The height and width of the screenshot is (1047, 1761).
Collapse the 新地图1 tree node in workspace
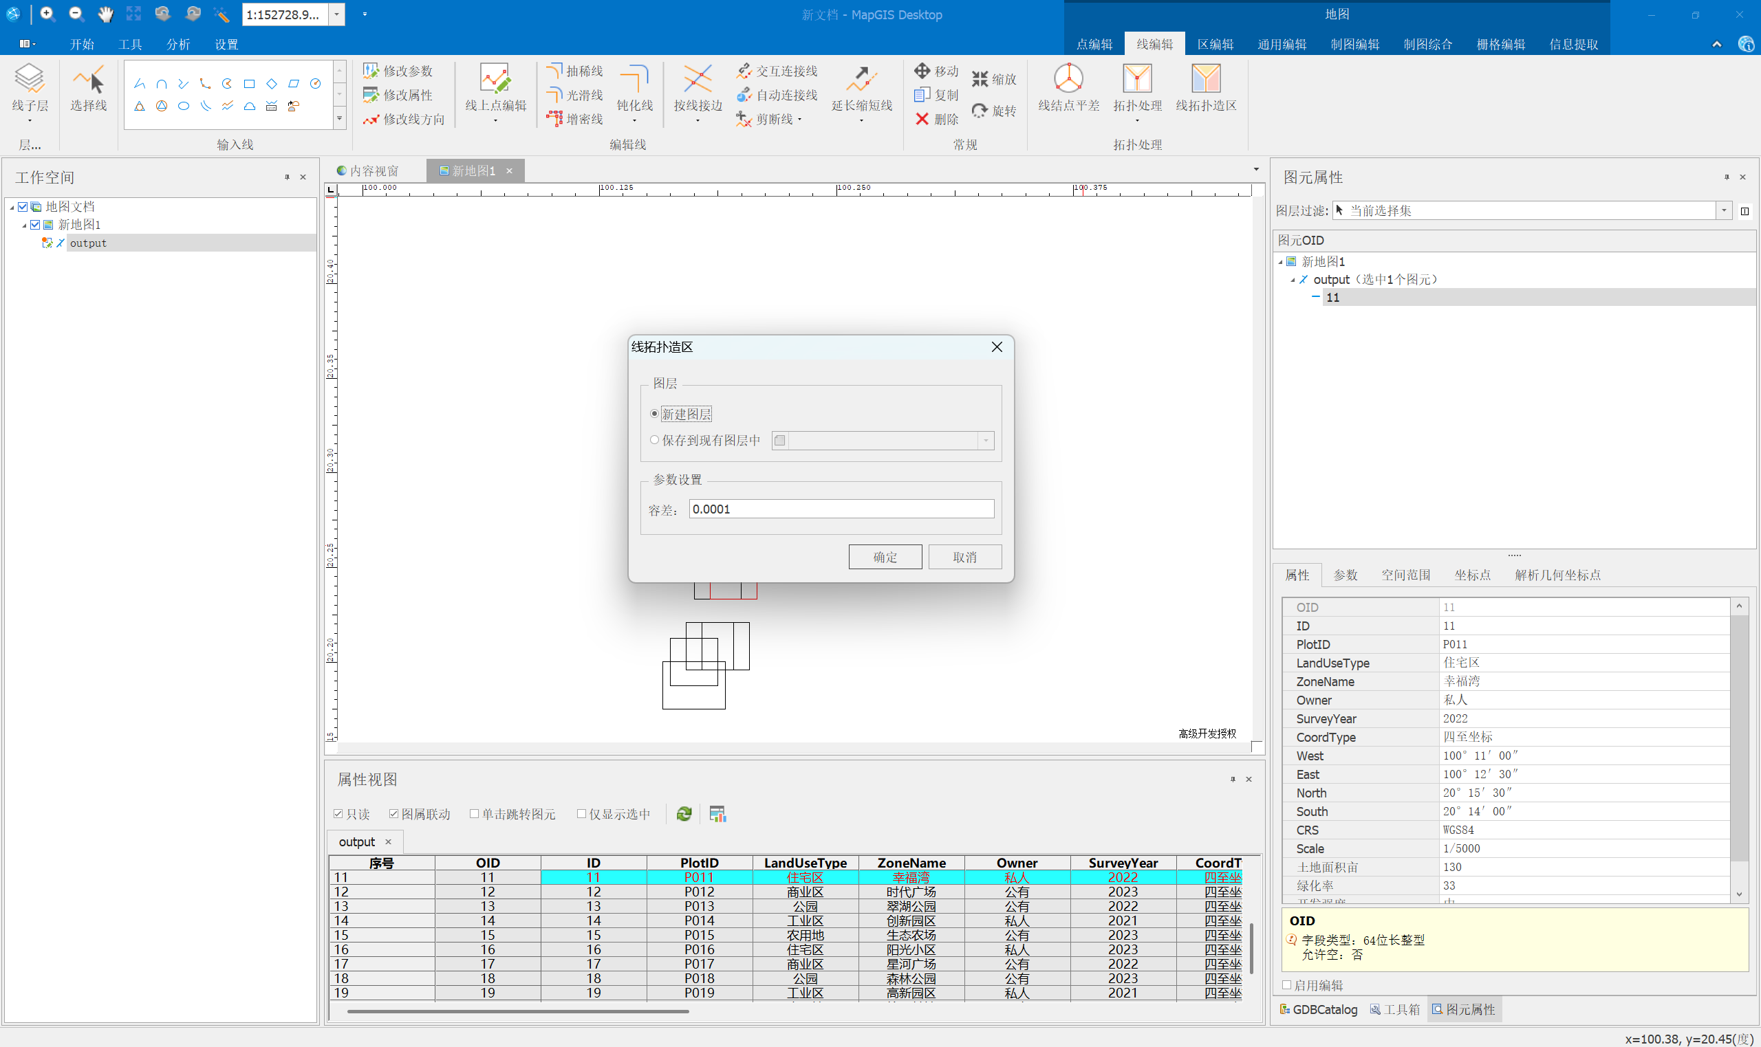(x=24, y=225)
